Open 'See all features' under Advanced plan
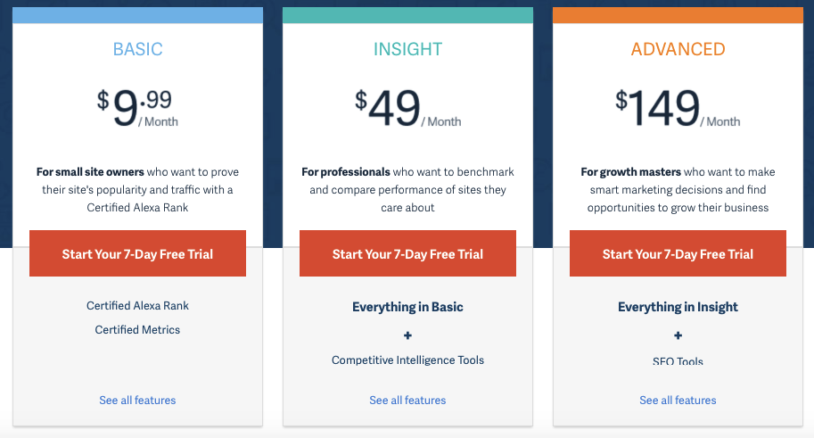This screenshot has height=438, width=814. point(678,400)
